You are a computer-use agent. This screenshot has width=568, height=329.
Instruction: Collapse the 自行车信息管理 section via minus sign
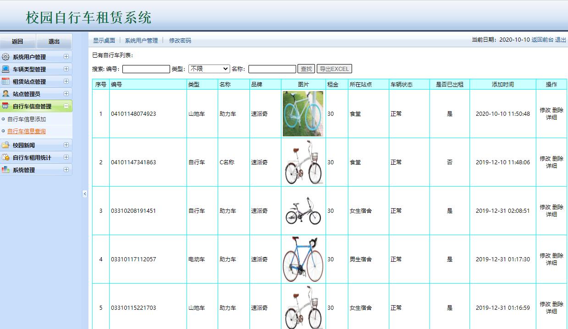click(66, 105)
